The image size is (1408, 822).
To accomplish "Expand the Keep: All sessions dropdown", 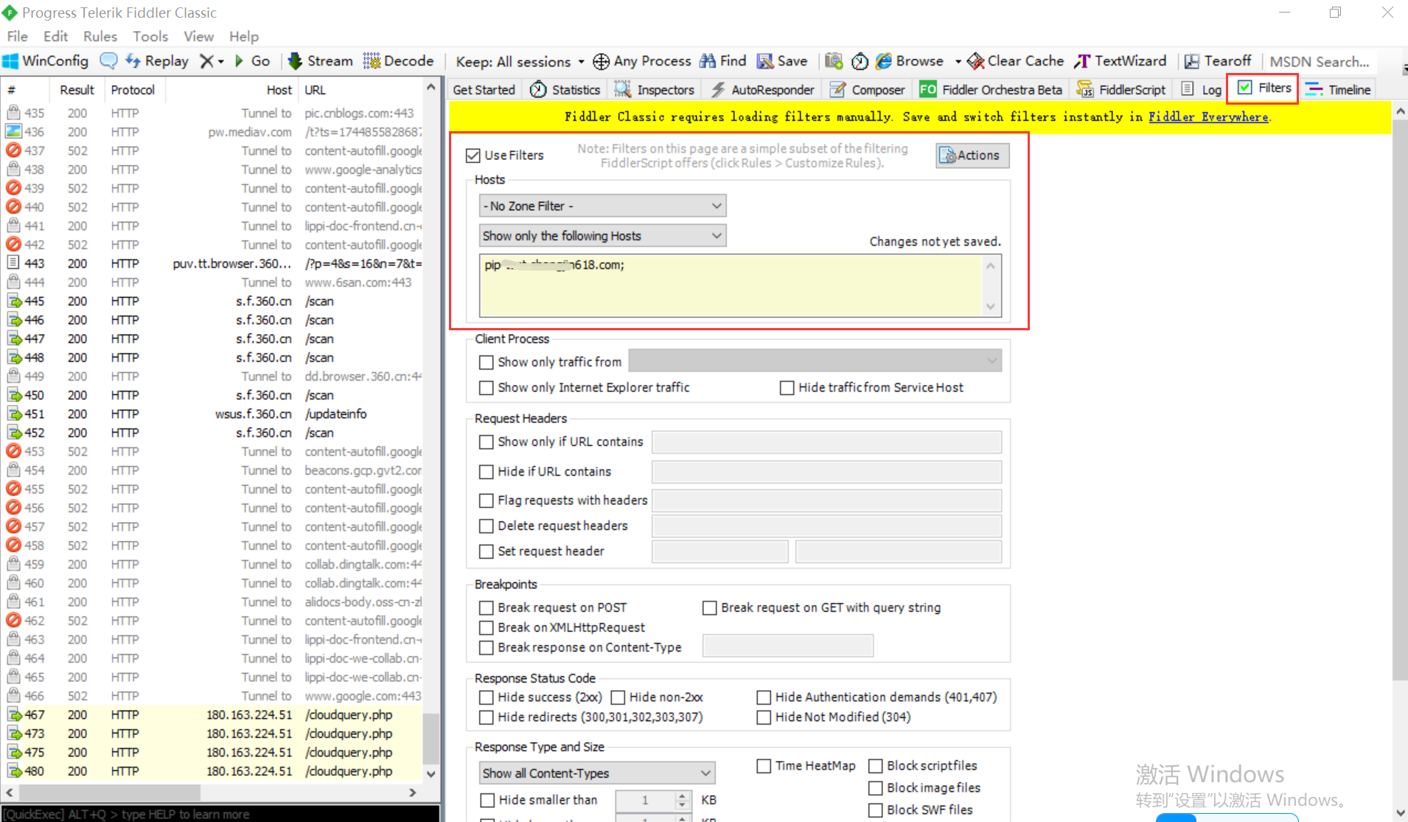I will click(520, 62).
